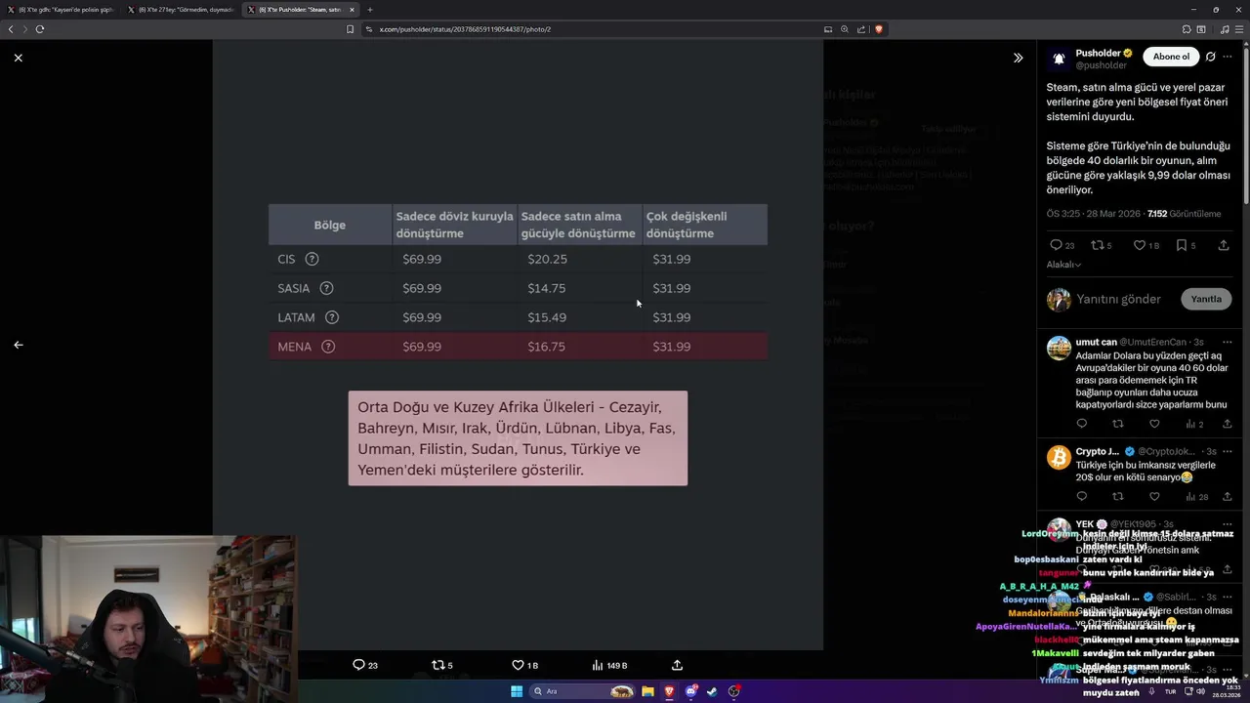Click the $20.25 cell in the CIS row
This screenshot has width=1250, height=703.
click(x=547, y=259)
